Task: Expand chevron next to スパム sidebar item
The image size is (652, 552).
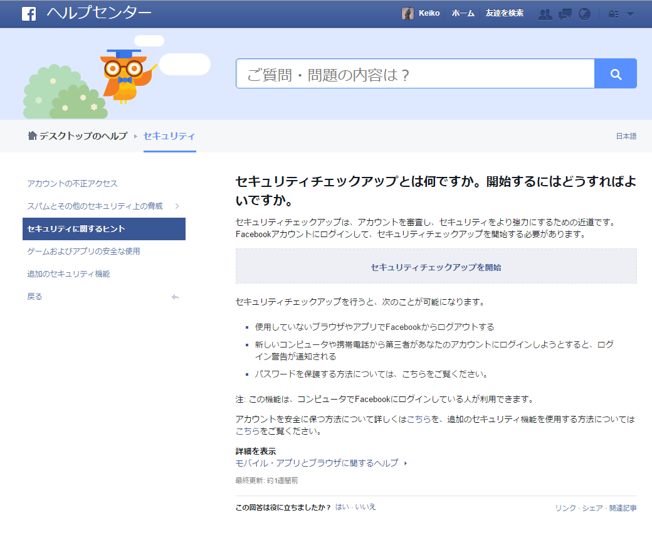Action: [x=177, y=206]
